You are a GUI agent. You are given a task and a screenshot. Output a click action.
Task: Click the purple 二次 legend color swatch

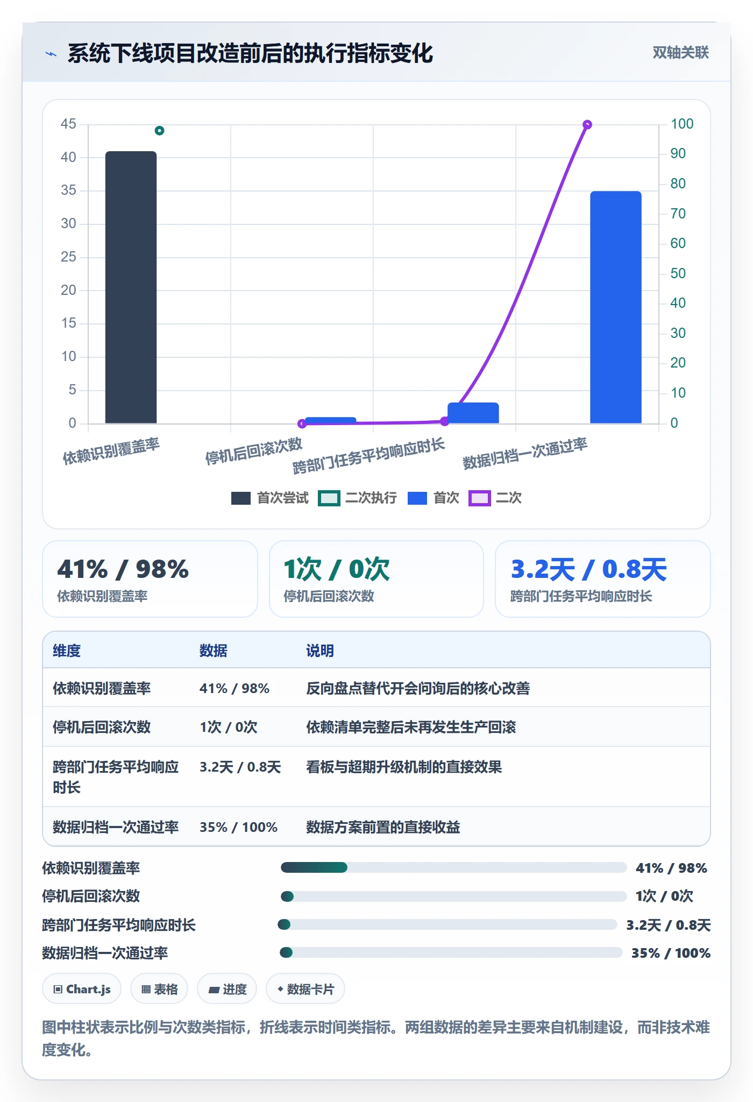pos(479,498)
